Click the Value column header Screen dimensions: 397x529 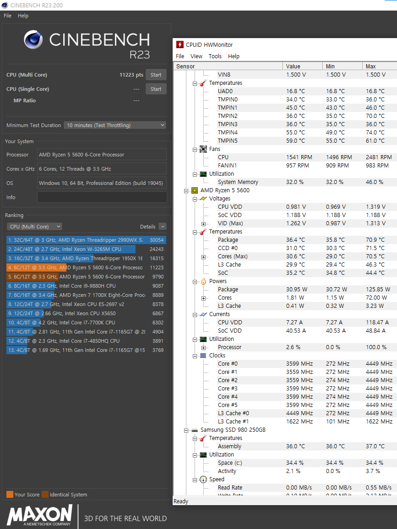coord(302,66)
